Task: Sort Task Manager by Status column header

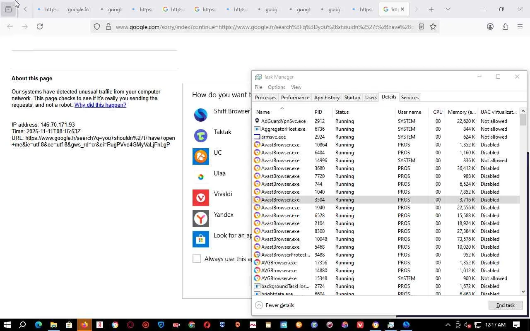Action: click(364, 112)
